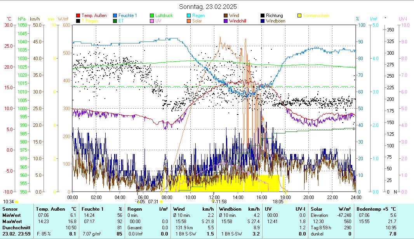Screen dimensions: 414x239
Task: Click the dark blue Windböen legend square
Action: 263,21
